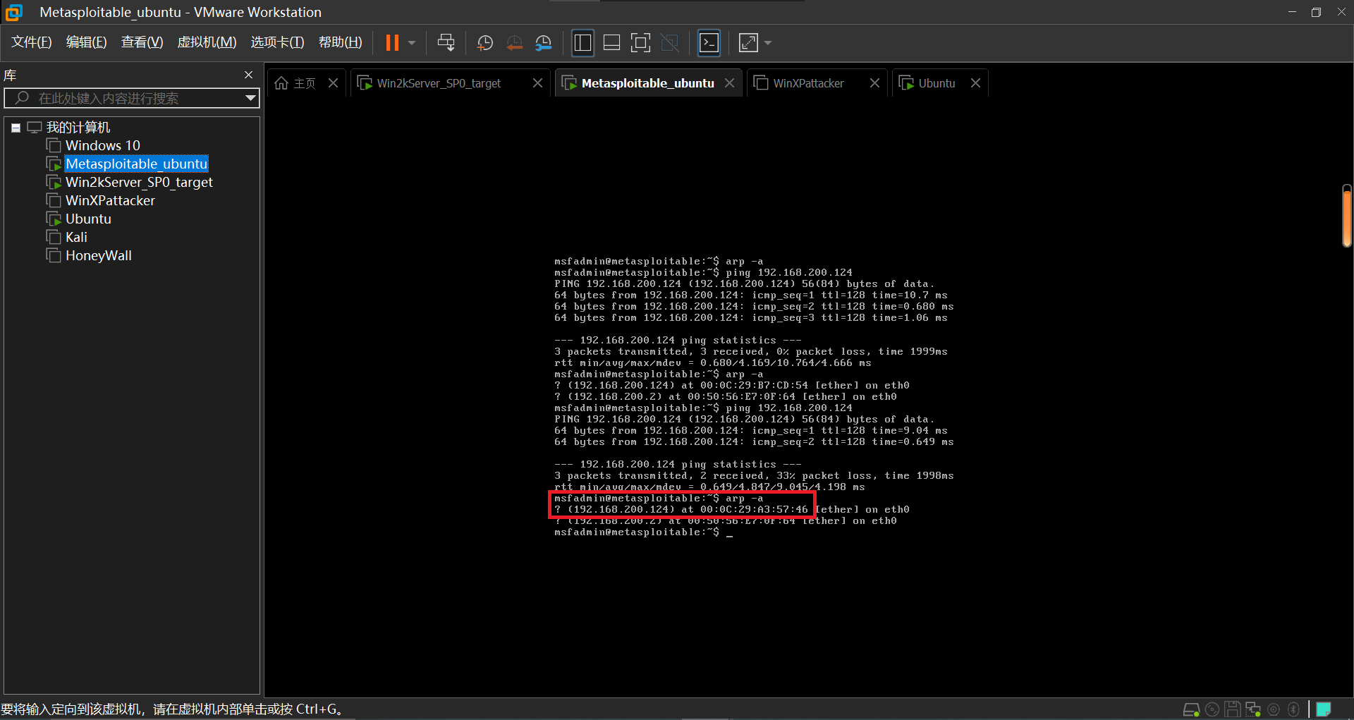Screen dimensions: 1354x720
Task: Close the Ubuntu tab
Action: coord(975,83)
